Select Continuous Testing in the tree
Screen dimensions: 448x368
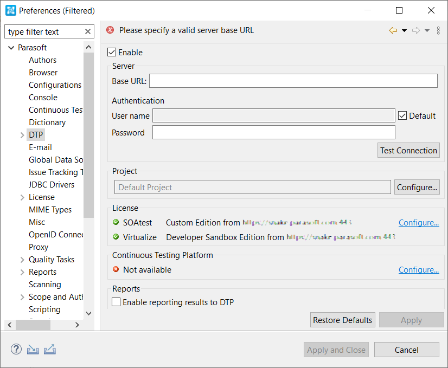[x=56, y=110]
